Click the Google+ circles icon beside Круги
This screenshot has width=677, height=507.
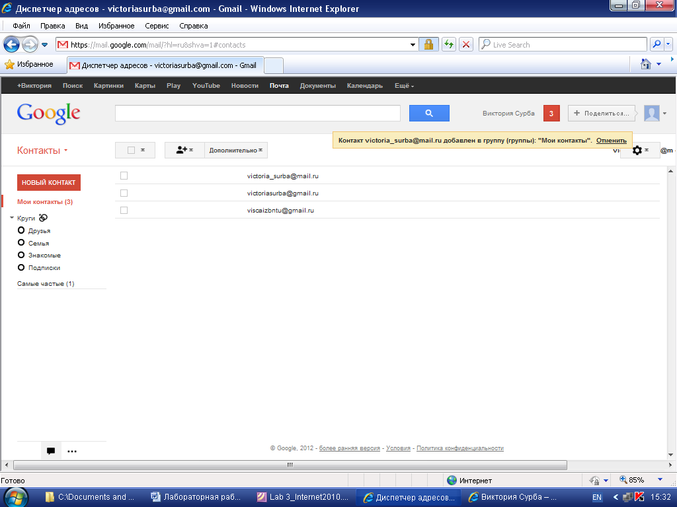[43, 218]
